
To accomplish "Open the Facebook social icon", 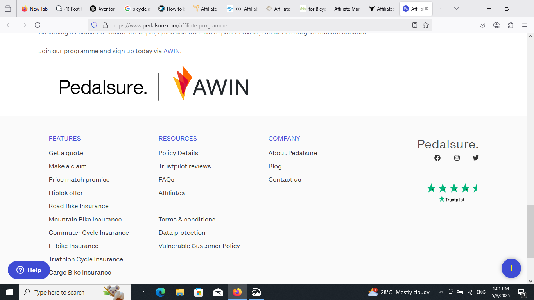I will click(437, 158).
